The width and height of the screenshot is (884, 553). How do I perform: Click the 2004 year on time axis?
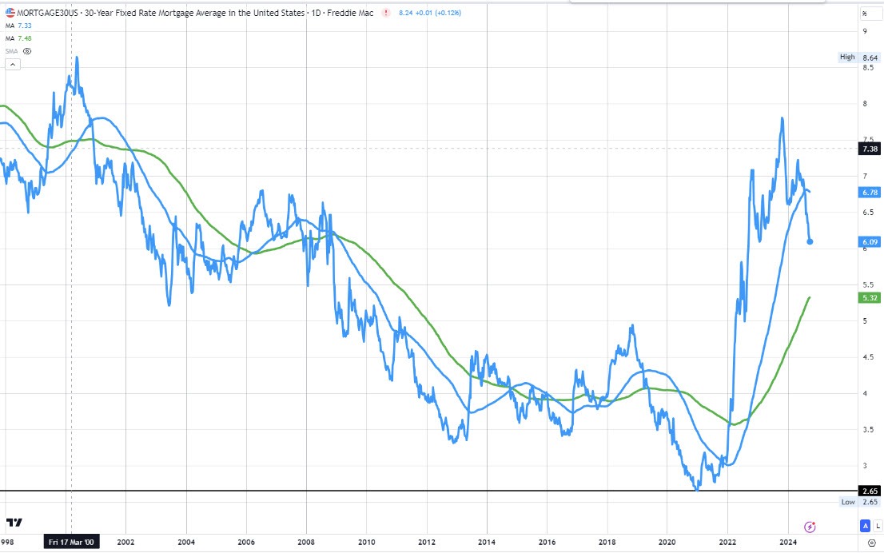(x=186, y=543)
